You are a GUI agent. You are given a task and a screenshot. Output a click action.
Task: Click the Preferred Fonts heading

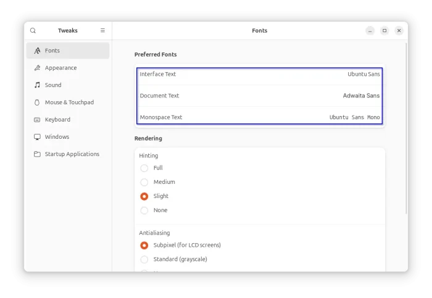coord(156,54)
